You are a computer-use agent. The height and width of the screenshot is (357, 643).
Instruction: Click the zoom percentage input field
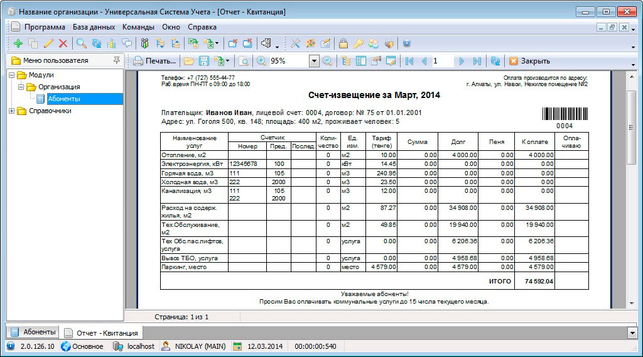[x=289, y=61]
